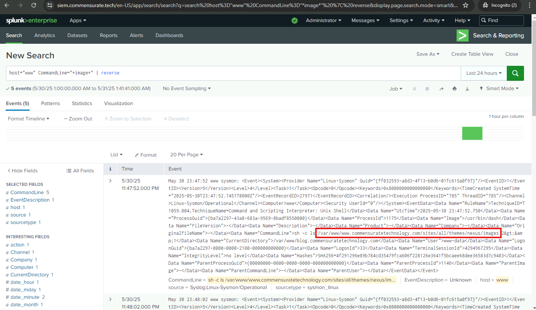Expand the Smart Mode dropdown
The image size is (536, 310).
tap(500, 89)
